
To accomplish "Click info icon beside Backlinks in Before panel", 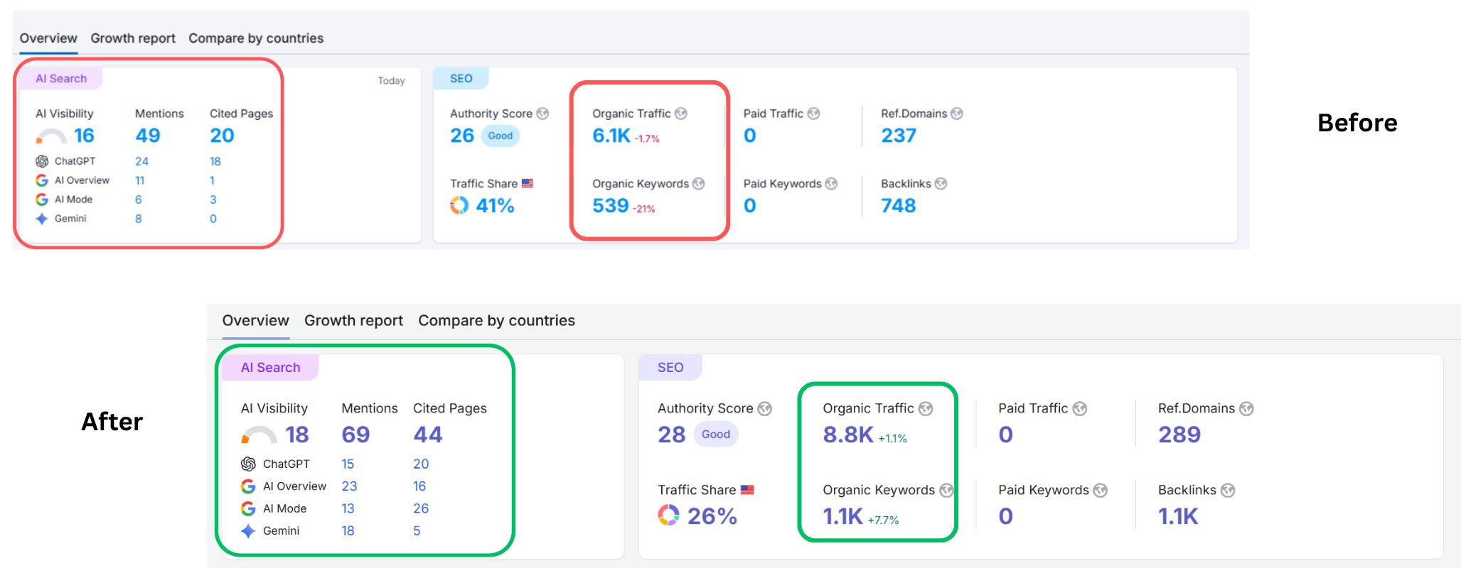I will (x=941, y=184).
